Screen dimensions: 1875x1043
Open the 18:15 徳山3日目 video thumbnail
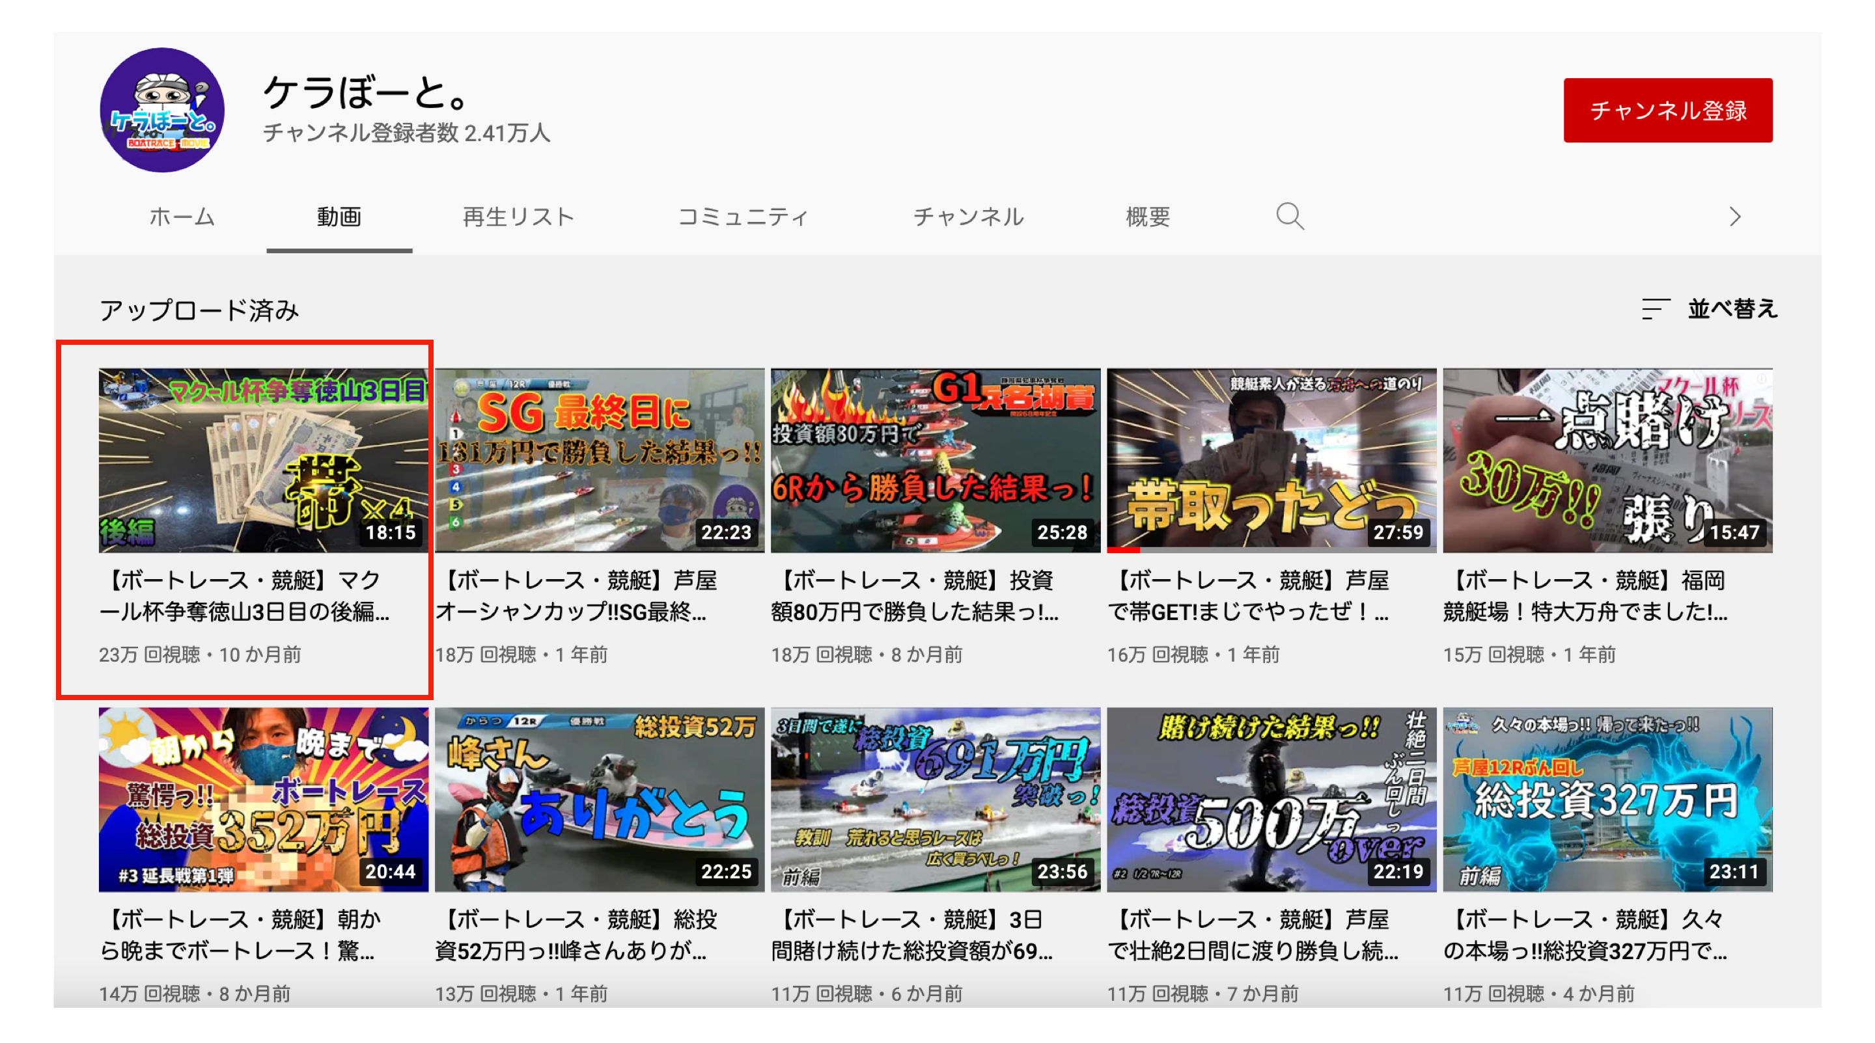[x=264, y=459]
